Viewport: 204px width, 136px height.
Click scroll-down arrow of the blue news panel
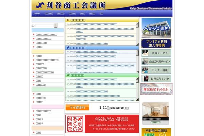click(x=137, y=72)
